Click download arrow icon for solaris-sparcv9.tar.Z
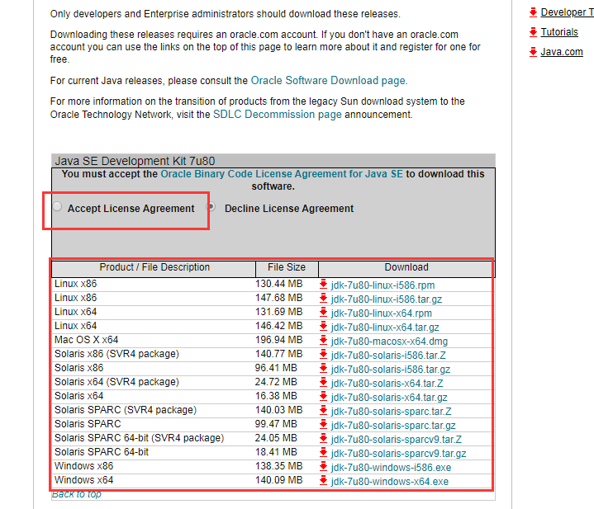Screen dimensions: 594x509 323,438
